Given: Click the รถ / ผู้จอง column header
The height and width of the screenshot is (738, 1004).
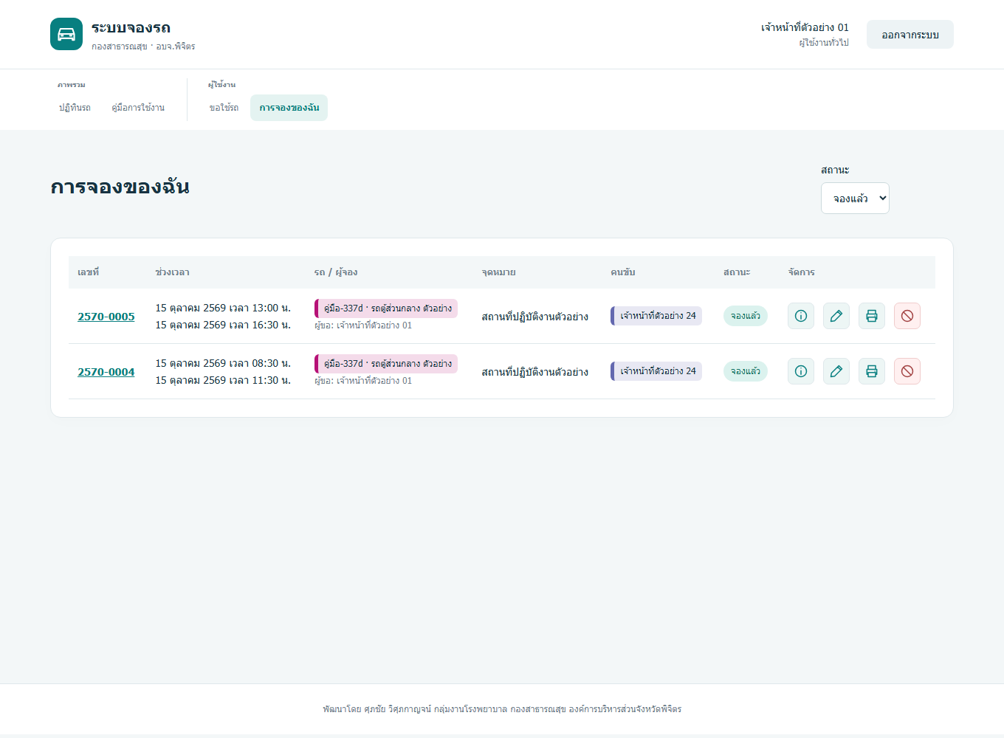Looking at the screenshot, I should tap(336, 272).
